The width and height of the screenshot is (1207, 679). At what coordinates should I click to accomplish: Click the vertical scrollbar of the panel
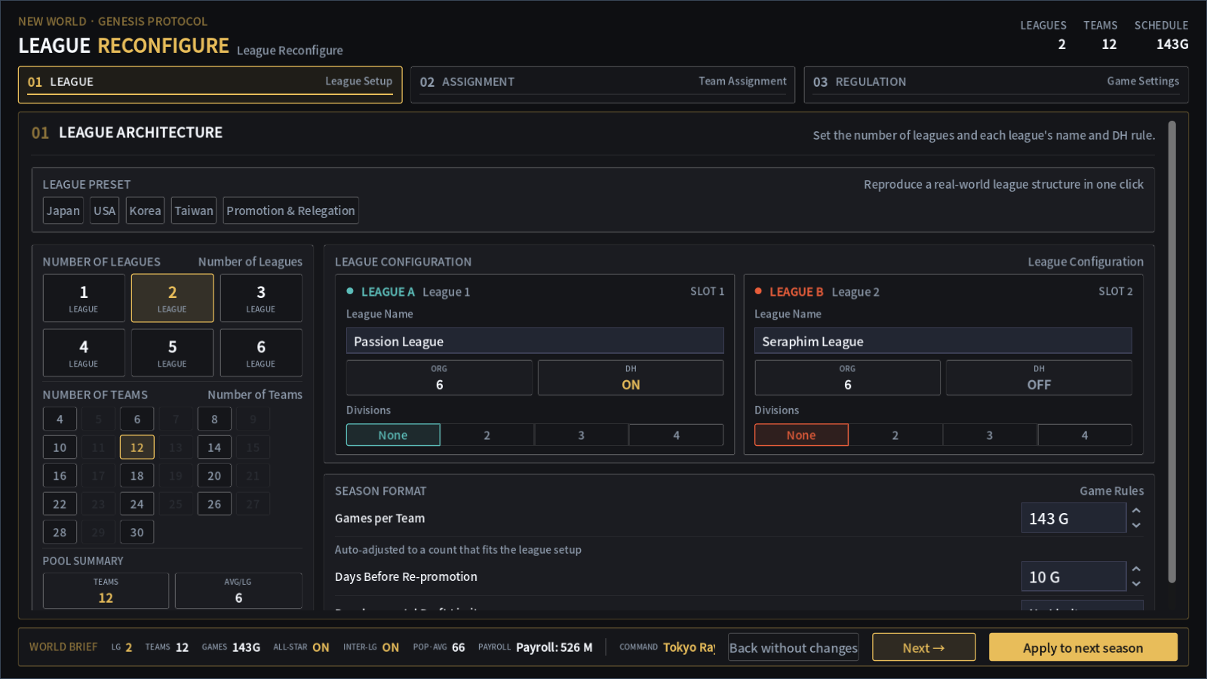pos(1172,352)
